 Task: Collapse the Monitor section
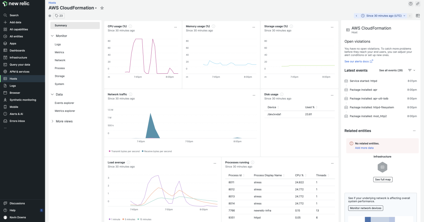pos(52,36)
